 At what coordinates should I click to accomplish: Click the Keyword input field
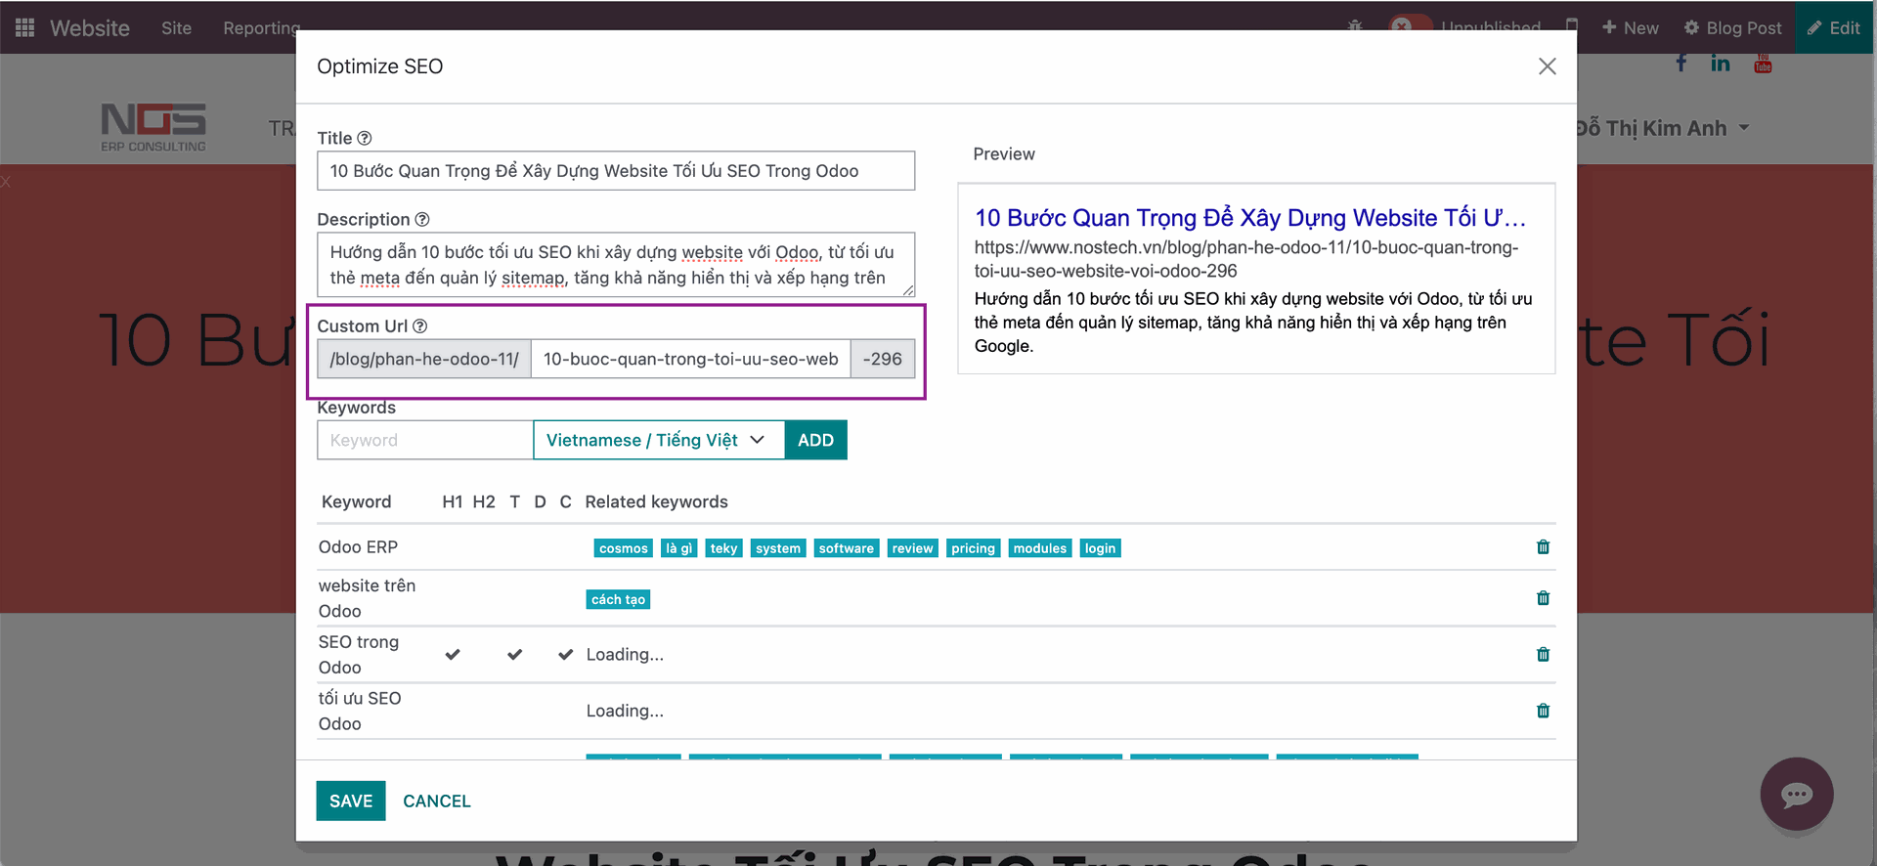pos(425,440)
